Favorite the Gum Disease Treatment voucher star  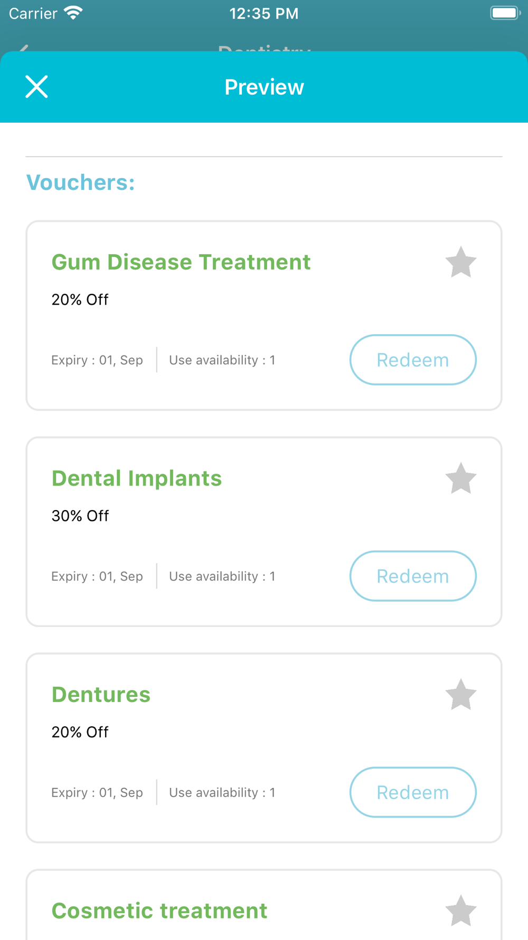point(460,262)
